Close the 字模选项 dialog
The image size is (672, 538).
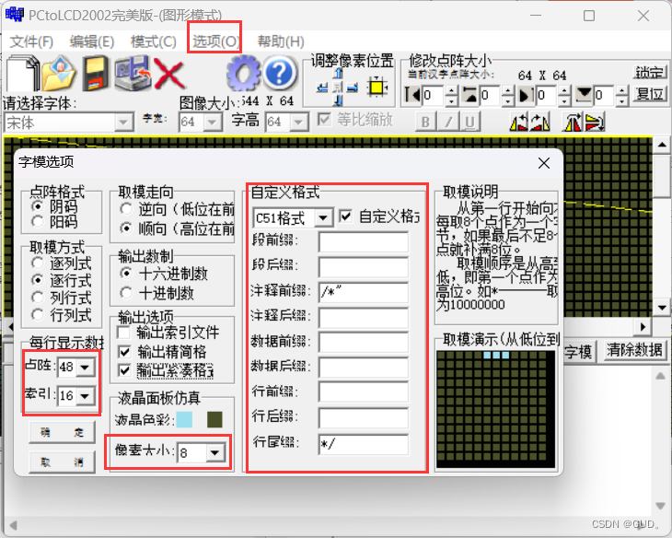tap(544, 163)
